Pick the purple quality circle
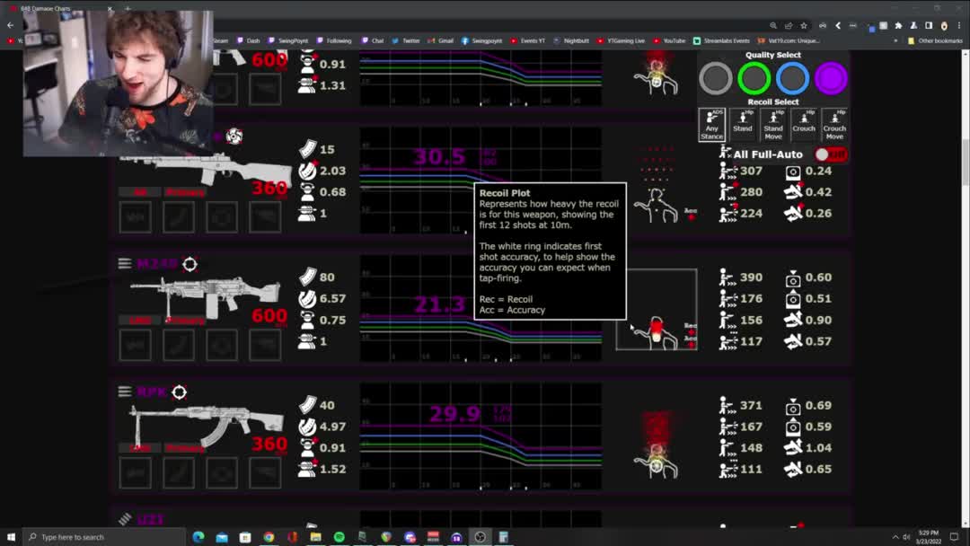The width and height of the screenshot is (970, 546). [x=831, y=79]
